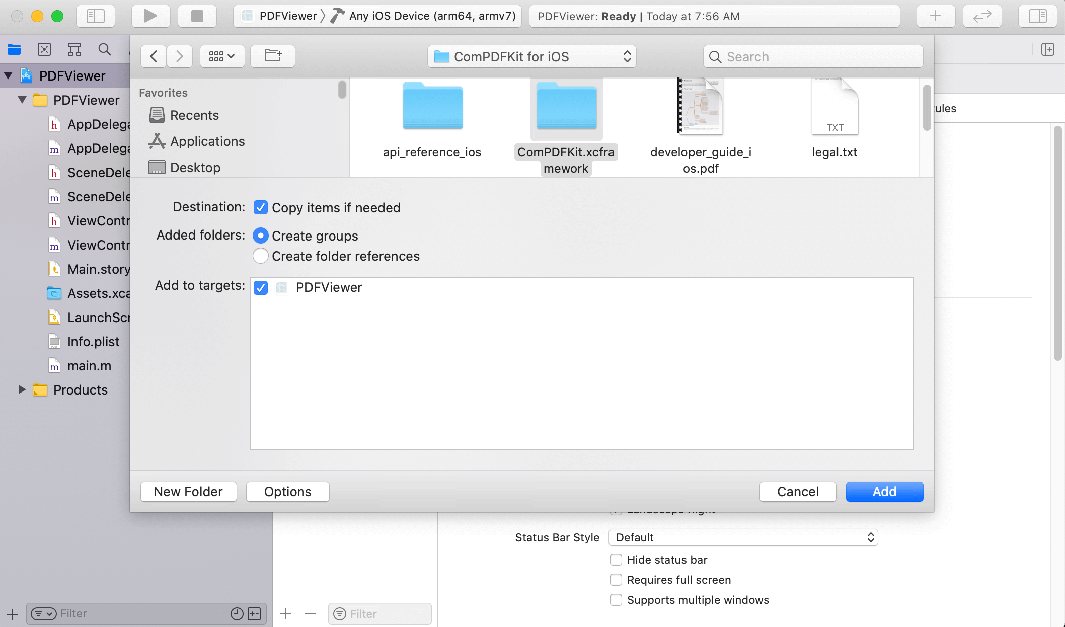Click the dialog Search field
The height and width of the screenshot is (627, 1065).
(x=813, y=56)
